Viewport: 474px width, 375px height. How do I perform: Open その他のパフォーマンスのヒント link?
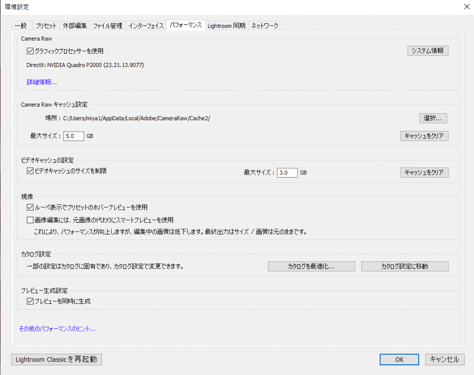coord(57,328)
